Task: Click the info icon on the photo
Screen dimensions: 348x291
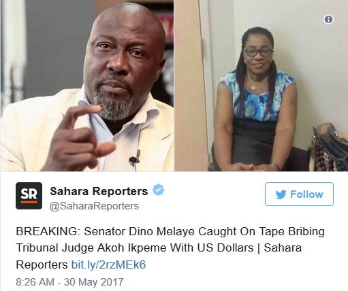Action: (328, 19)
